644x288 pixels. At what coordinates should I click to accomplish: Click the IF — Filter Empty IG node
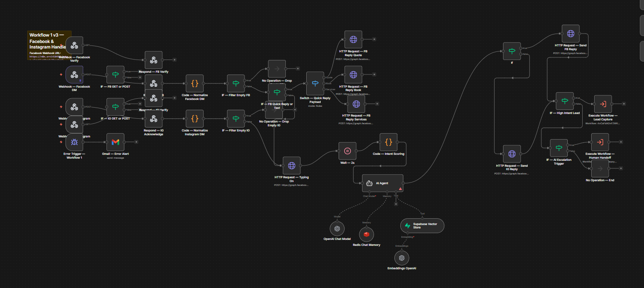coord(236,119)
